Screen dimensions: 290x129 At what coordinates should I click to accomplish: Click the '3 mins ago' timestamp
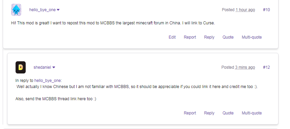point(245,67)
